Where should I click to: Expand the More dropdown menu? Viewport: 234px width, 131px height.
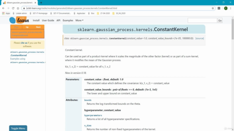coord(79,20)
